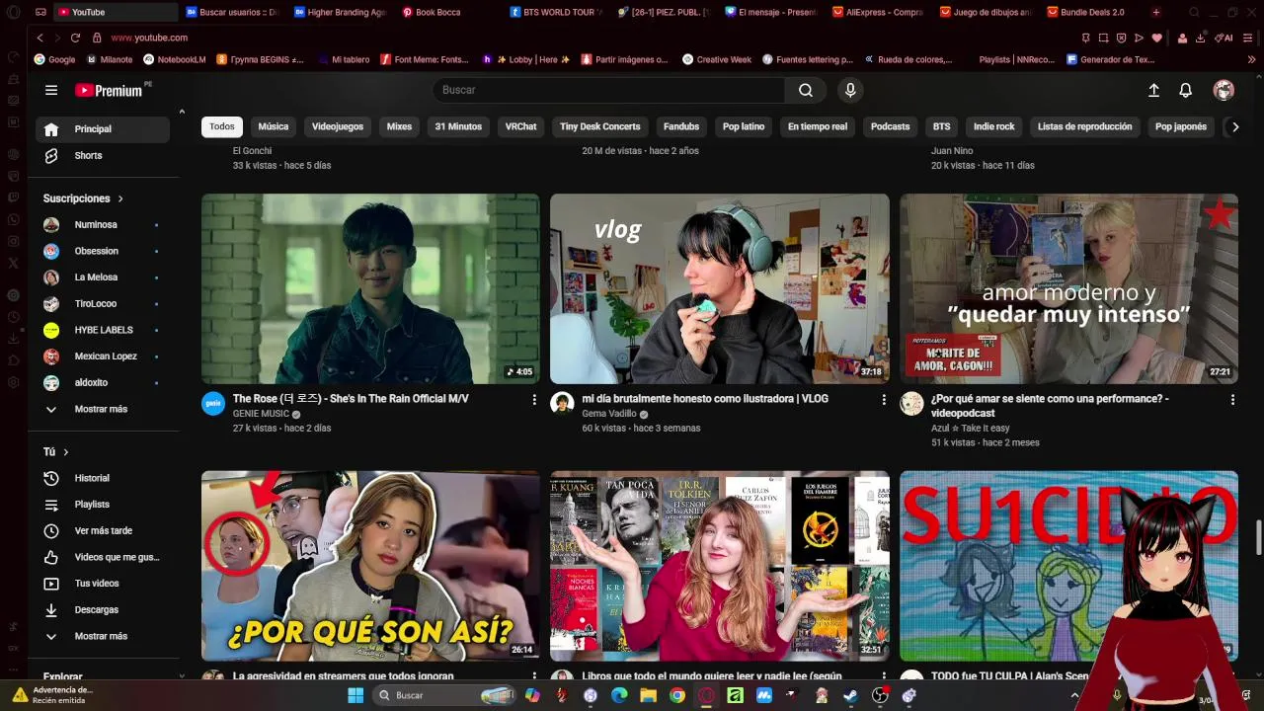Open options menu for Gema Vadillo vlog

tap(884, 400)
